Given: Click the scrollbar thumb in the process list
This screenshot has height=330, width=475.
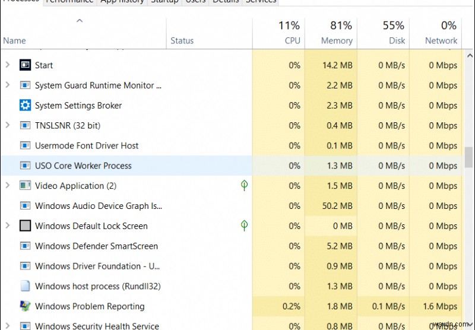Looking at the screenshot, I should [469, 157].
